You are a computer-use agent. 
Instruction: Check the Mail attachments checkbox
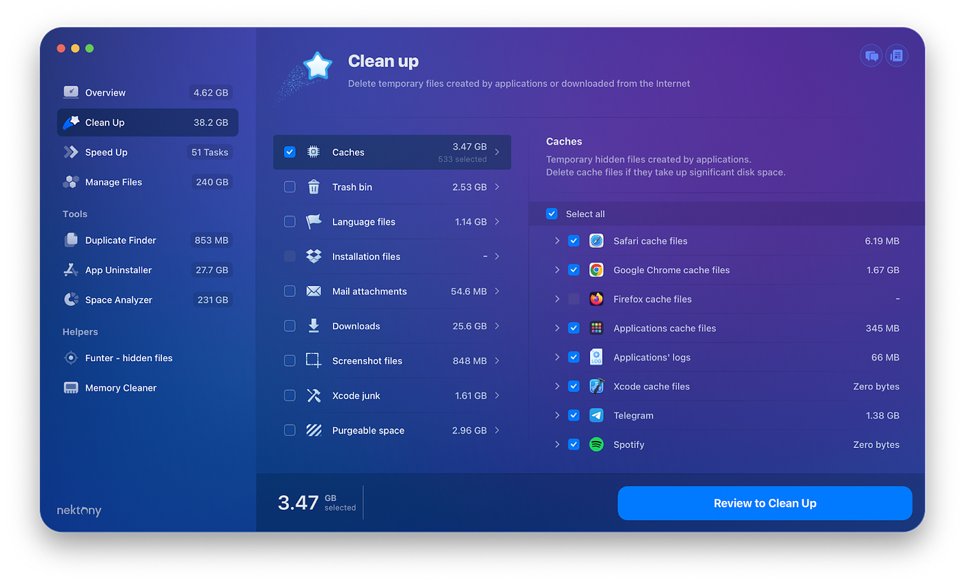[x=289, y=291]
